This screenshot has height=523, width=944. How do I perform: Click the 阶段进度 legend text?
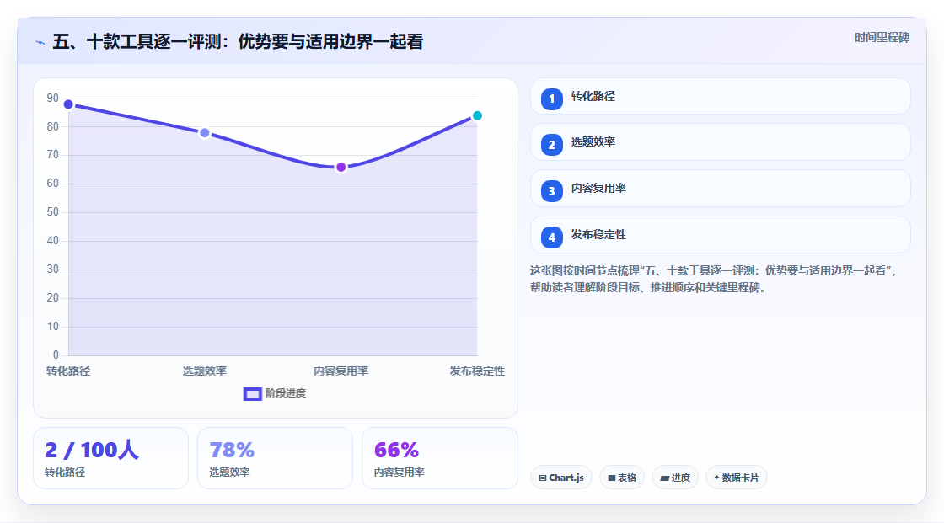point(286,393)
